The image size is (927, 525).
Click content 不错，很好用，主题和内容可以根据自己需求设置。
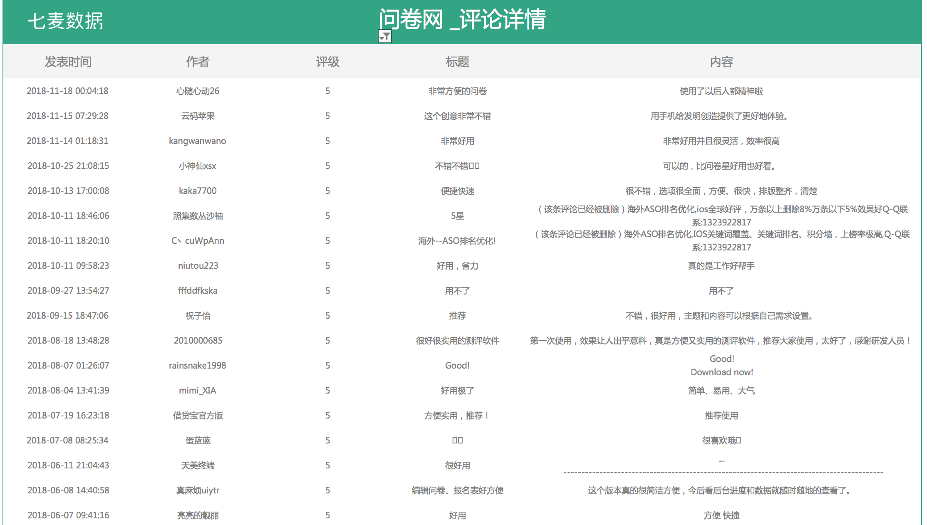click(x=720, y=316)
